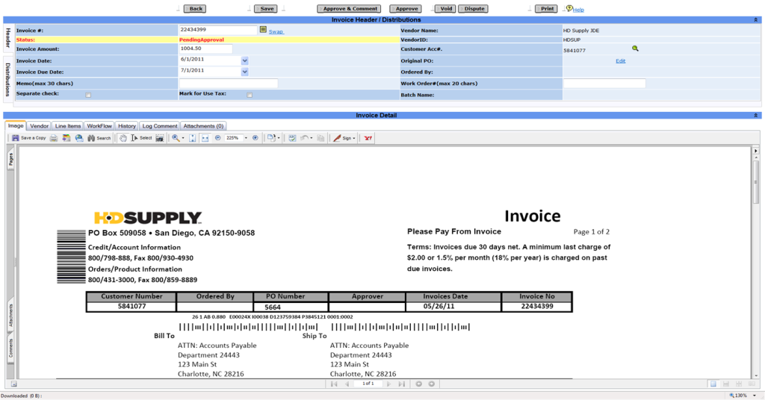Go to first page in PDF navigation

point(334,384)
